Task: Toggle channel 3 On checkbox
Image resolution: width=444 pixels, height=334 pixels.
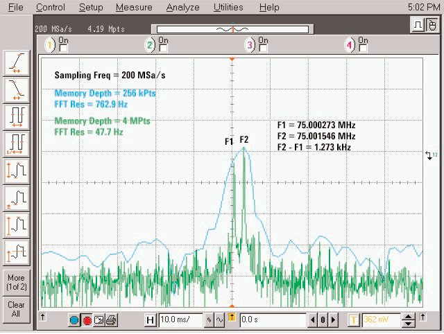Action: click(x=263, y=48)
